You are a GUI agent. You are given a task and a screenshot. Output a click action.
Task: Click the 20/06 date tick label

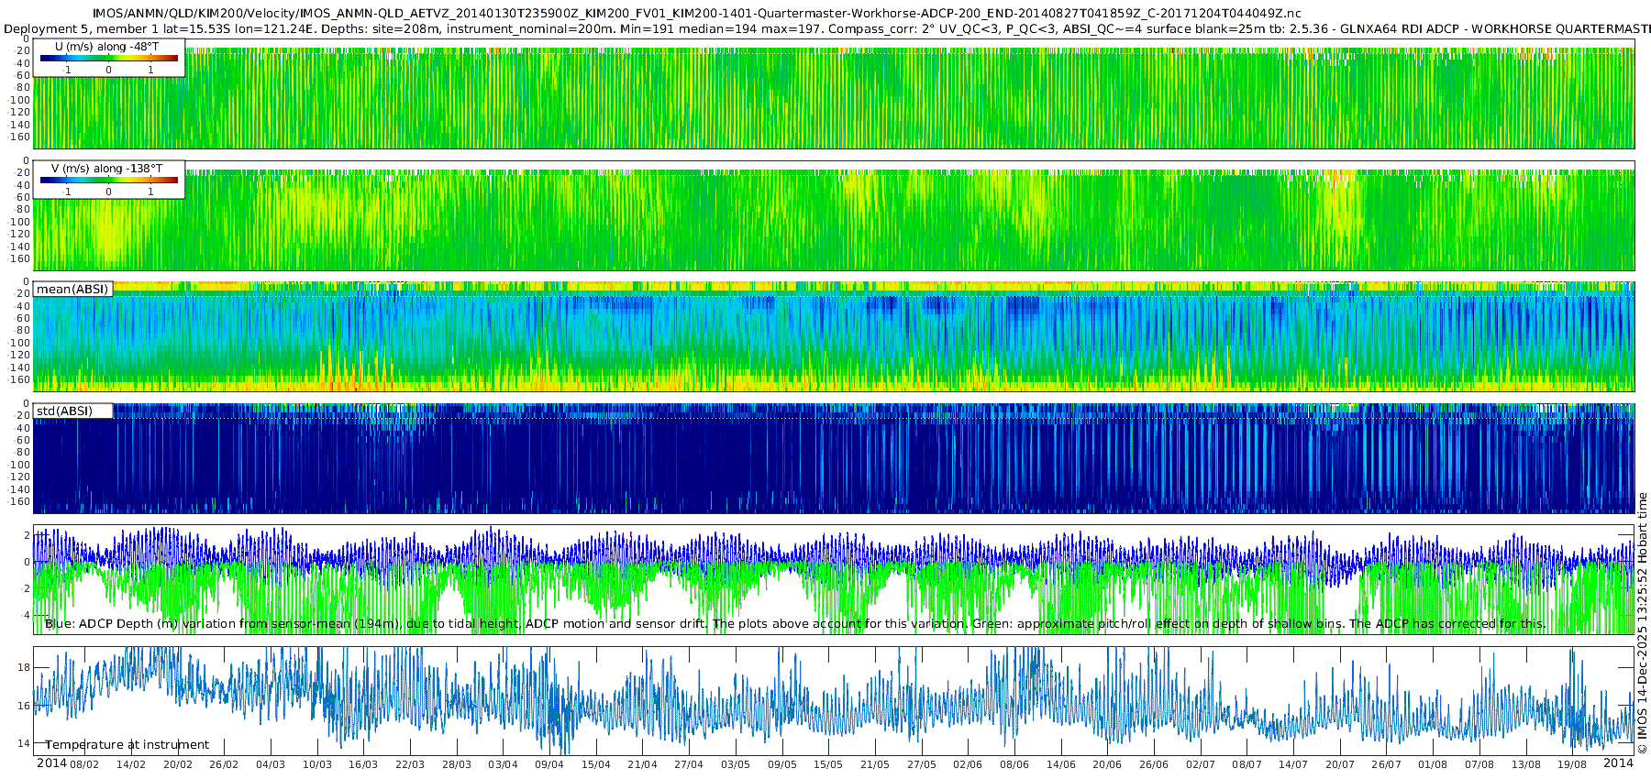1107,764
